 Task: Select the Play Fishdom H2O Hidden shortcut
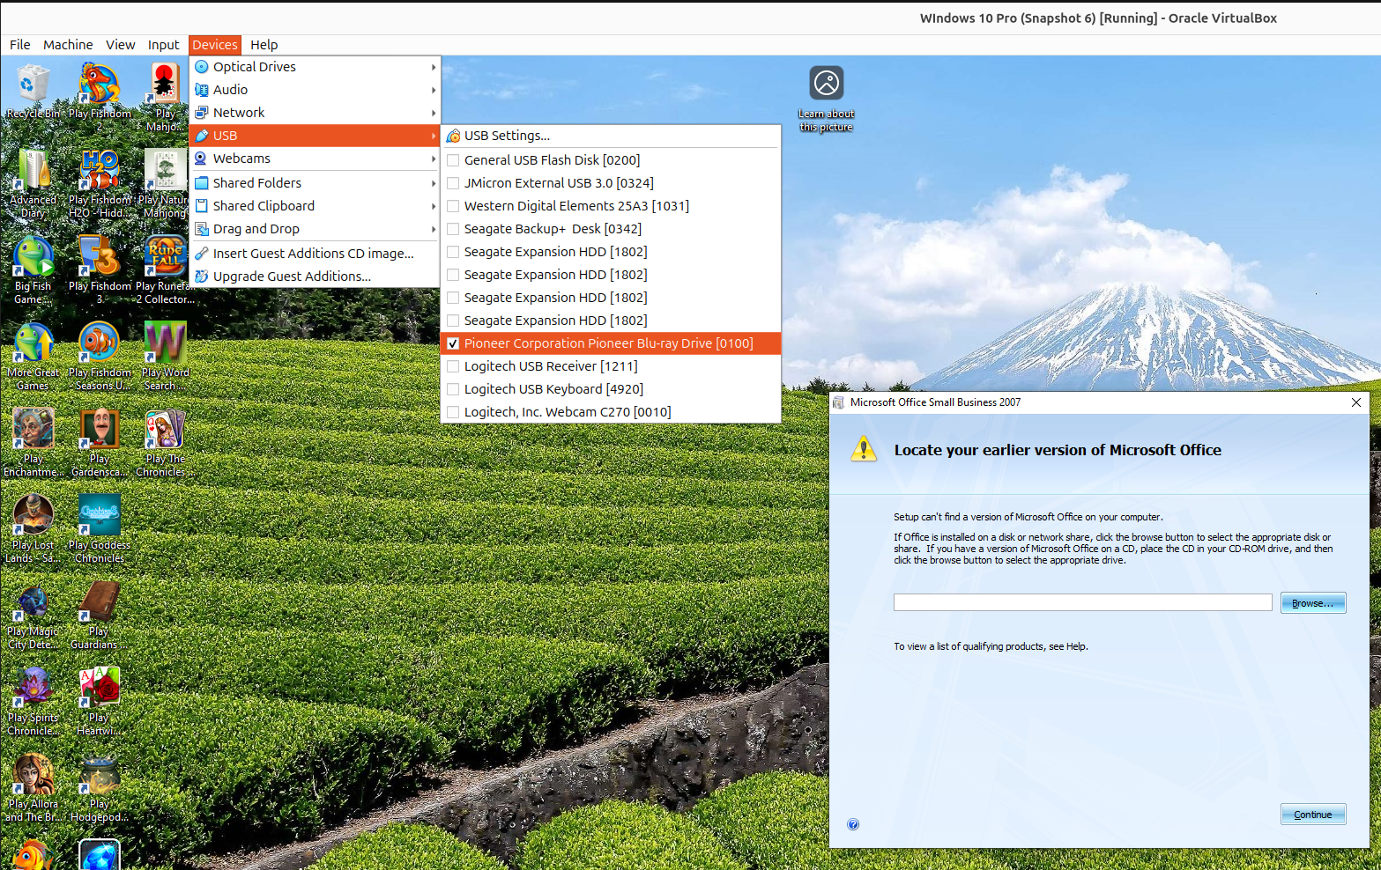coord(100,183)
